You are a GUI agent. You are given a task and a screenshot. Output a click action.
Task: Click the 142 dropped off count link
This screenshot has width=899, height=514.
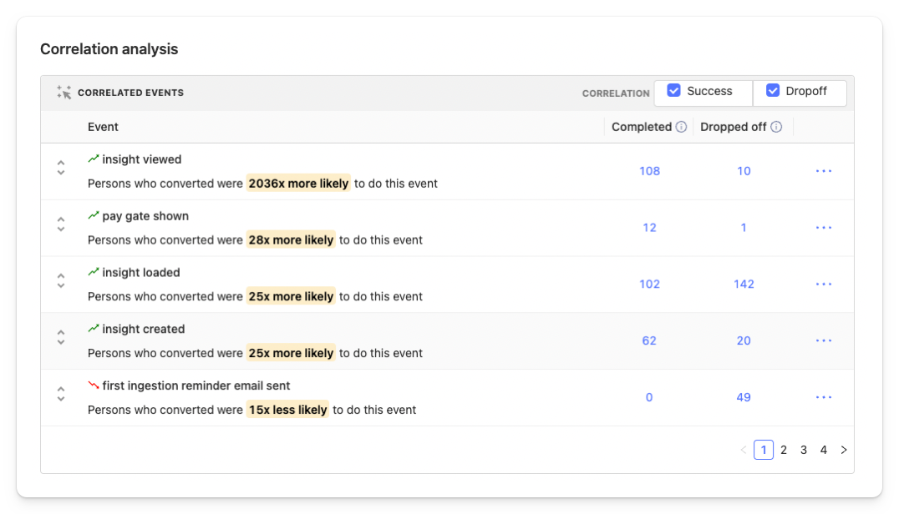[744, 285]
